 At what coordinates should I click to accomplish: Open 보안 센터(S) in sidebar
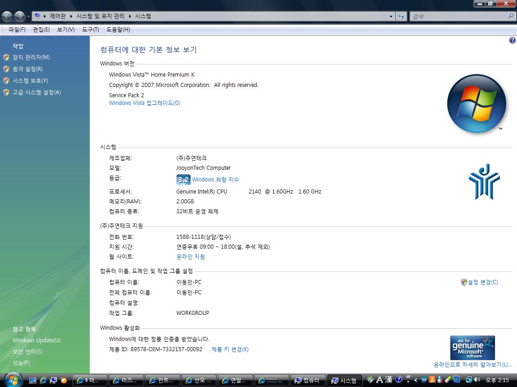coord(27,352)
